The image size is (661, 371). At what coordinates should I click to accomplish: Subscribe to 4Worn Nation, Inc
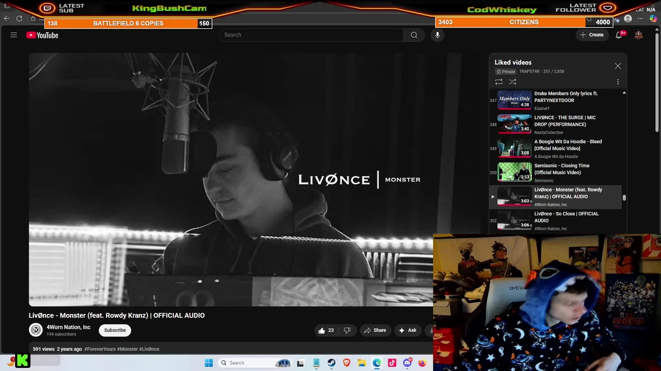[x=115, y=330]
